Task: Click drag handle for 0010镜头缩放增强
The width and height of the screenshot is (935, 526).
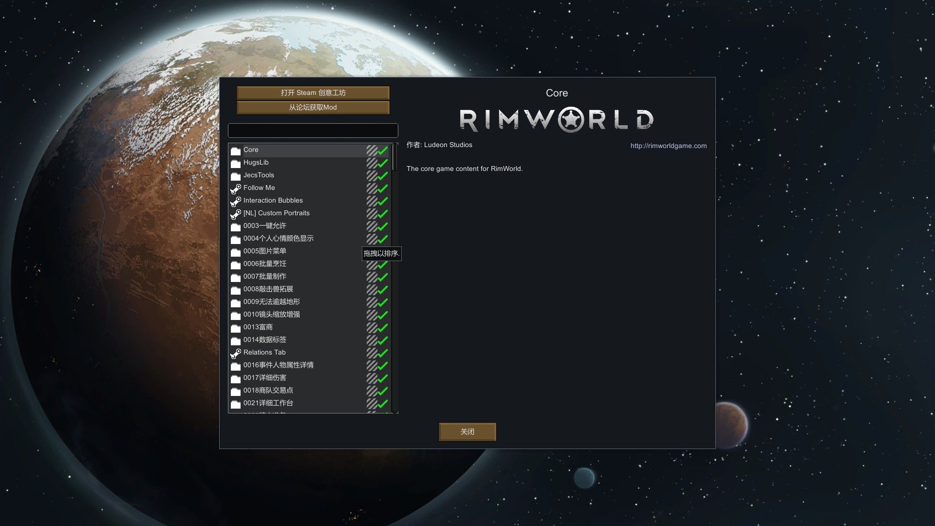Action: tap(372, 315)
